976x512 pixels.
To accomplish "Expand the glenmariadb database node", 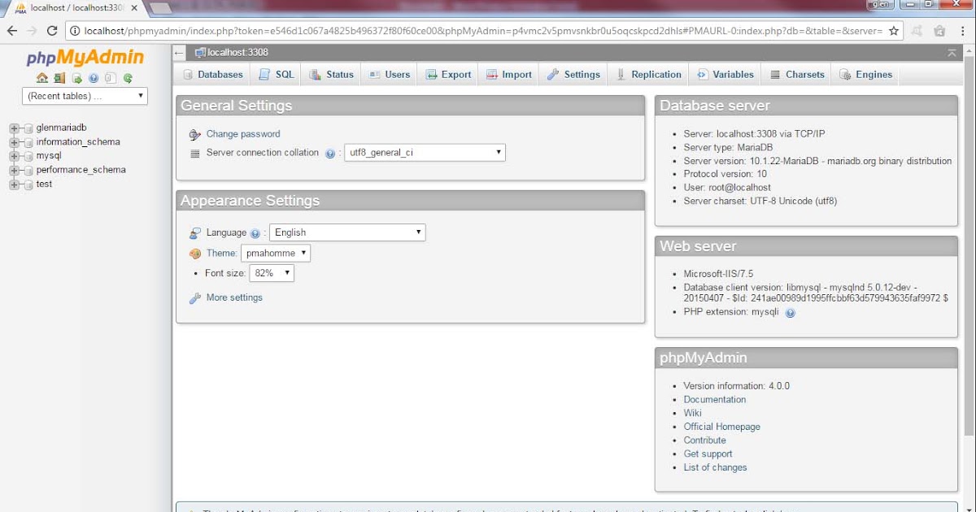I will (13, 128).
